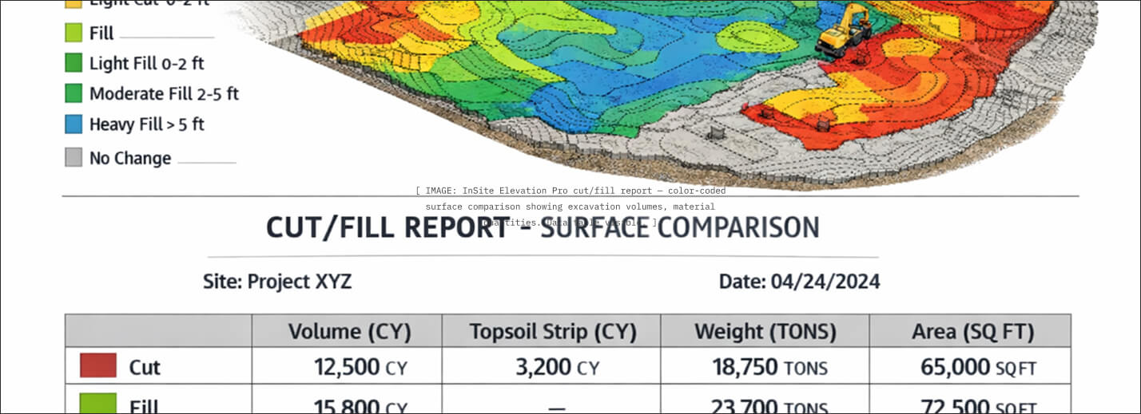Click the Weight (TONS) column header
This screenshot has width=1141, height=414.
click(x=765, y=331)
